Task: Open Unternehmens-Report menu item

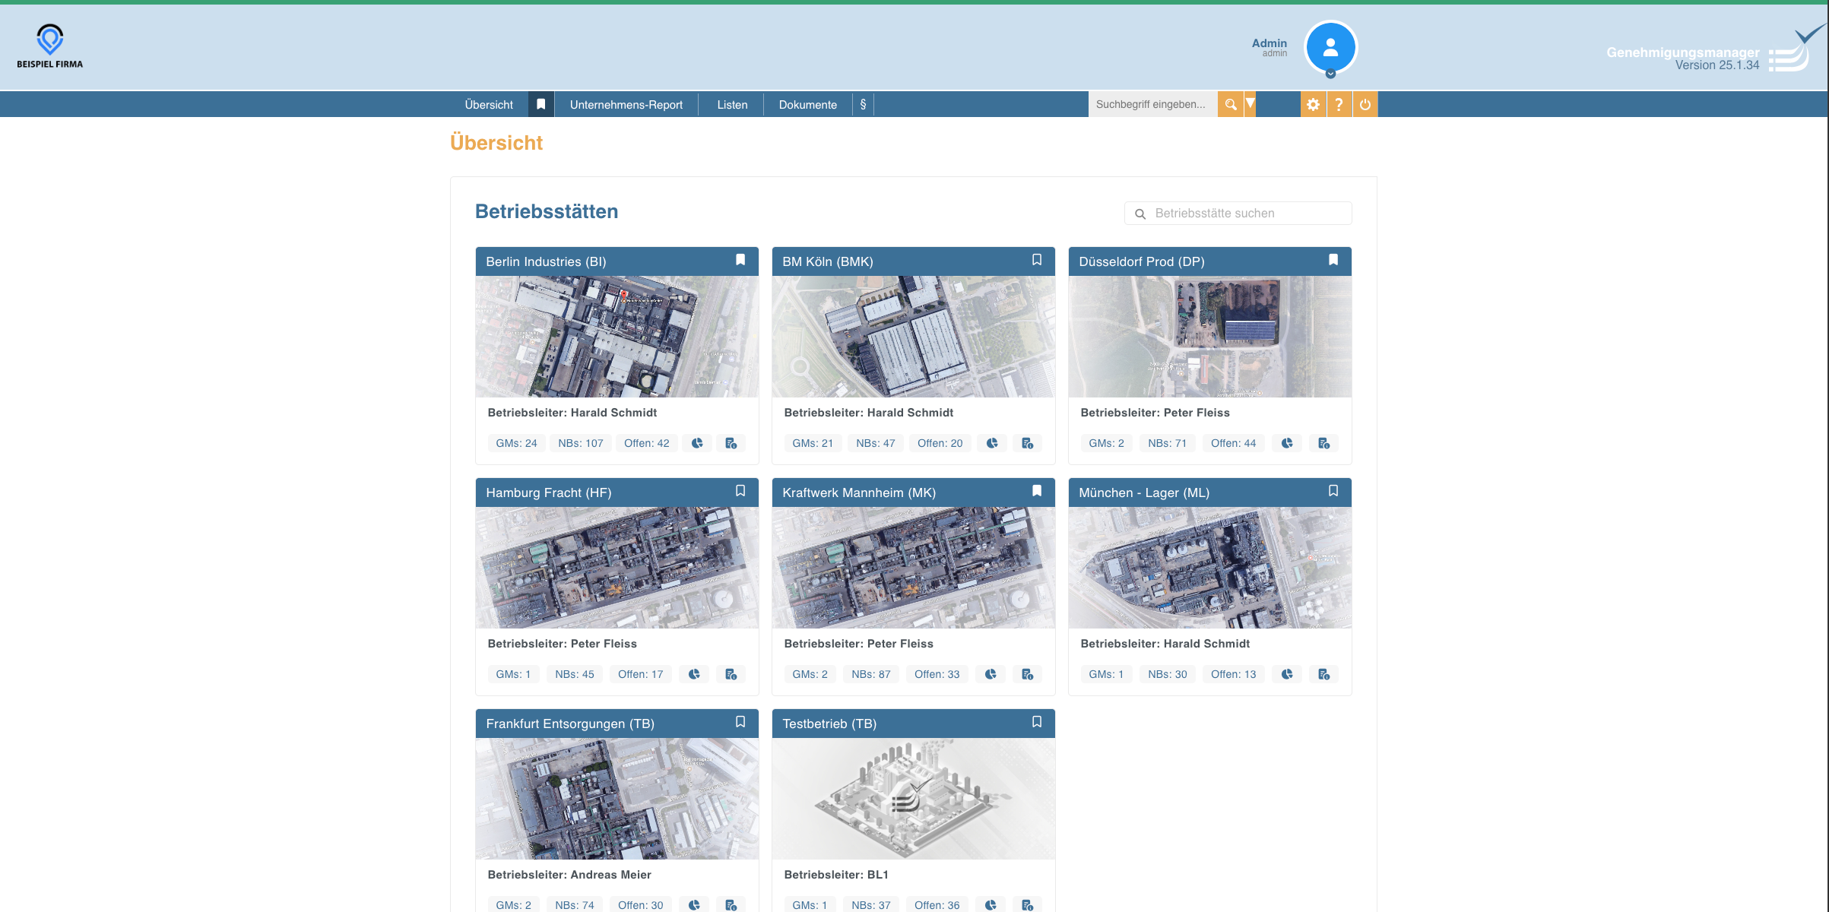Action: point(626,104)
